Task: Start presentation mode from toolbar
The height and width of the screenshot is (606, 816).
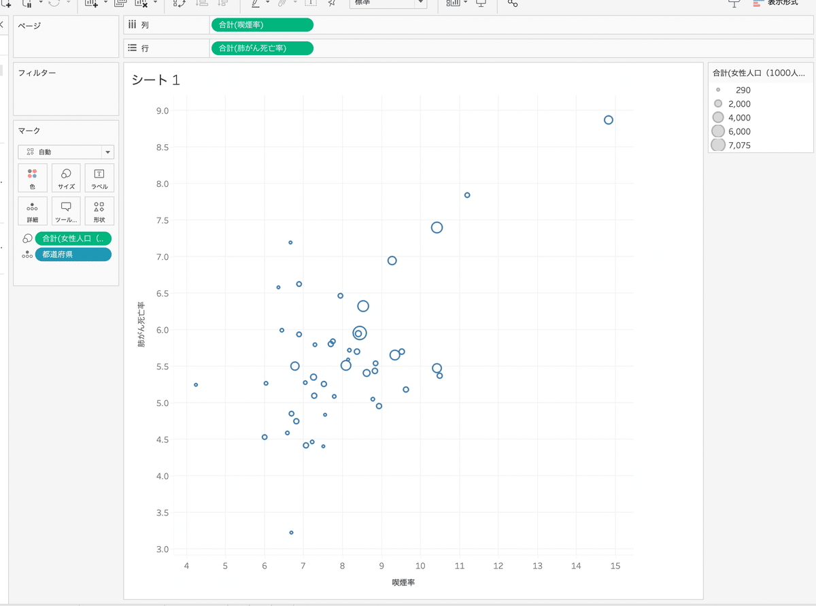Action: coord(481,3)
